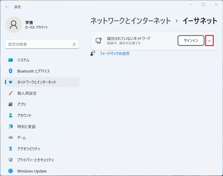Viewport: 223px width, 176px height.
Task: Click the 個人用設定 paintbrush icon
Action: point(11,93)
